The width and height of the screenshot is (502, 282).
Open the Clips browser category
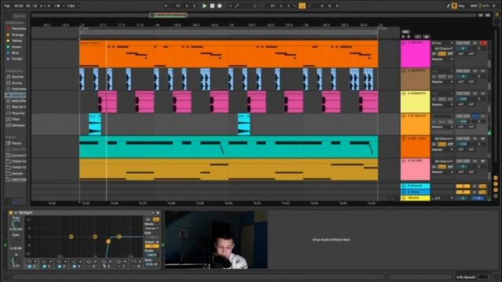coord(16,119)
